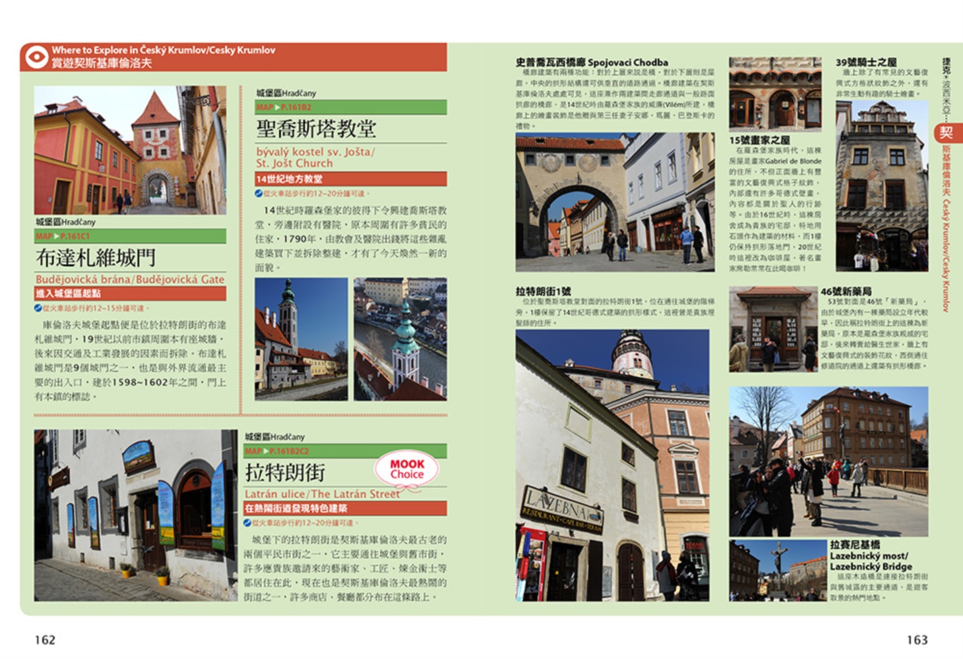
Task: Click the St. Jošt church tower photo
Action: 301,339
